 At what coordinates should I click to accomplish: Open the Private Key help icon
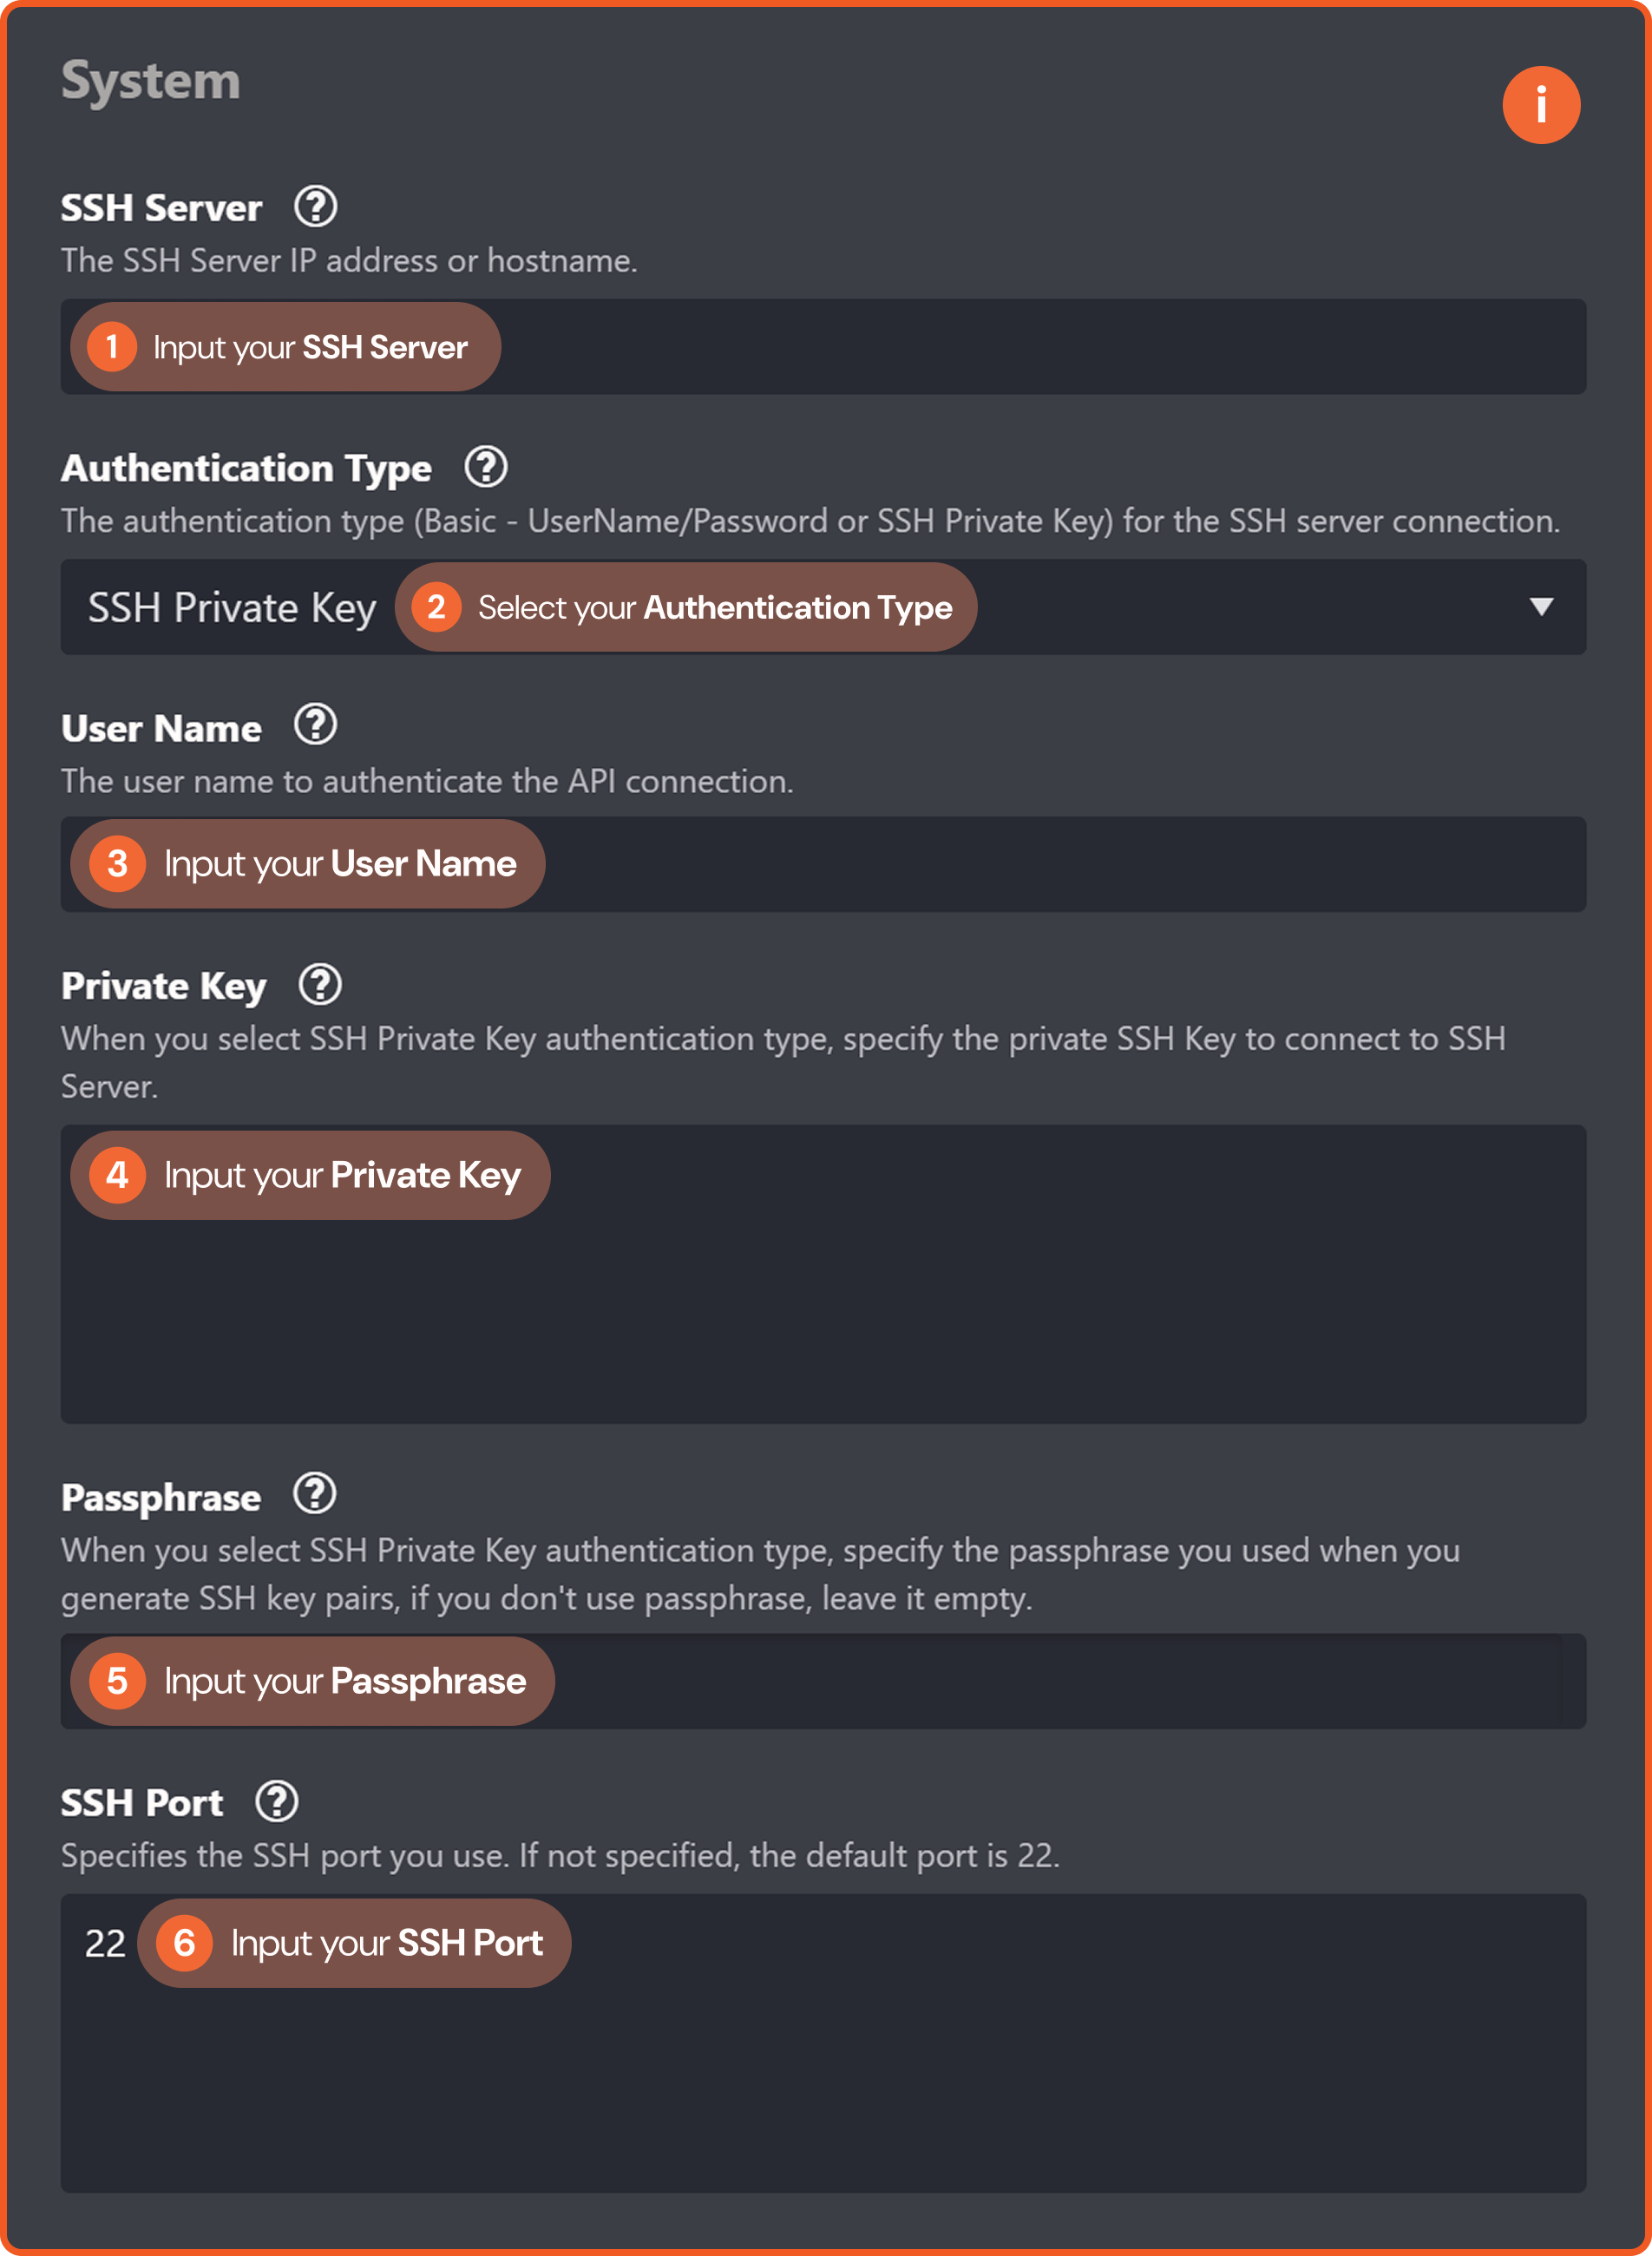pos(320,985)
